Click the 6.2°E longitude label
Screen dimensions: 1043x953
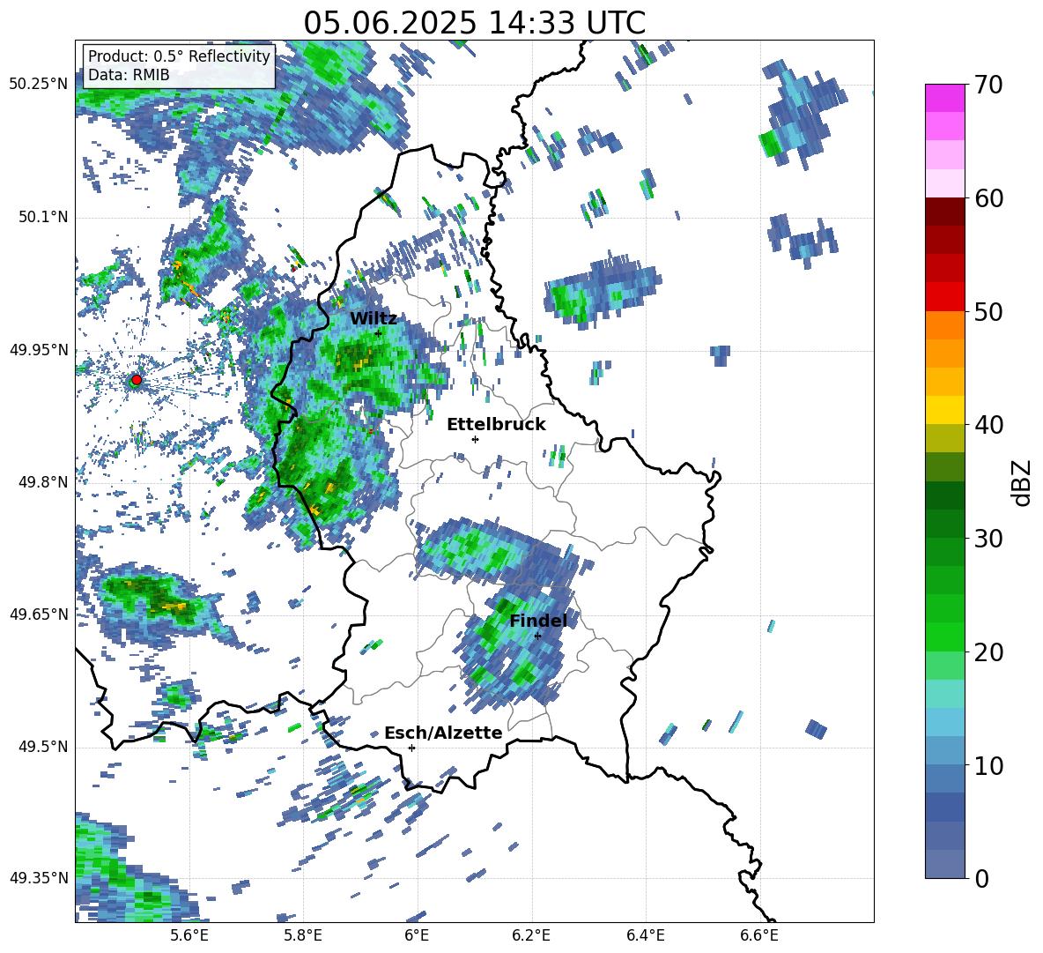pos(531,935)
